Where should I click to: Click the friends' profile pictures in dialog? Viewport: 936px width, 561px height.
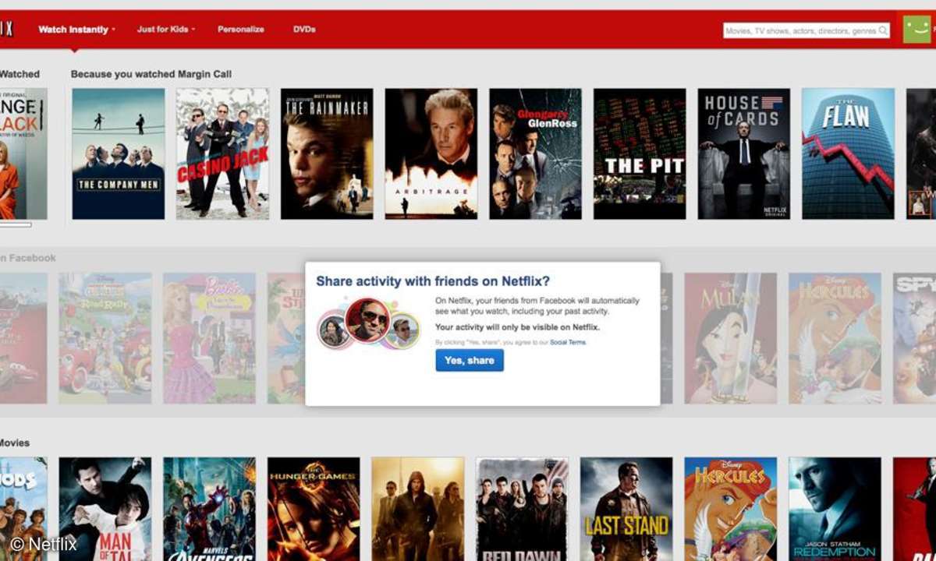click(x=369, y=323)
